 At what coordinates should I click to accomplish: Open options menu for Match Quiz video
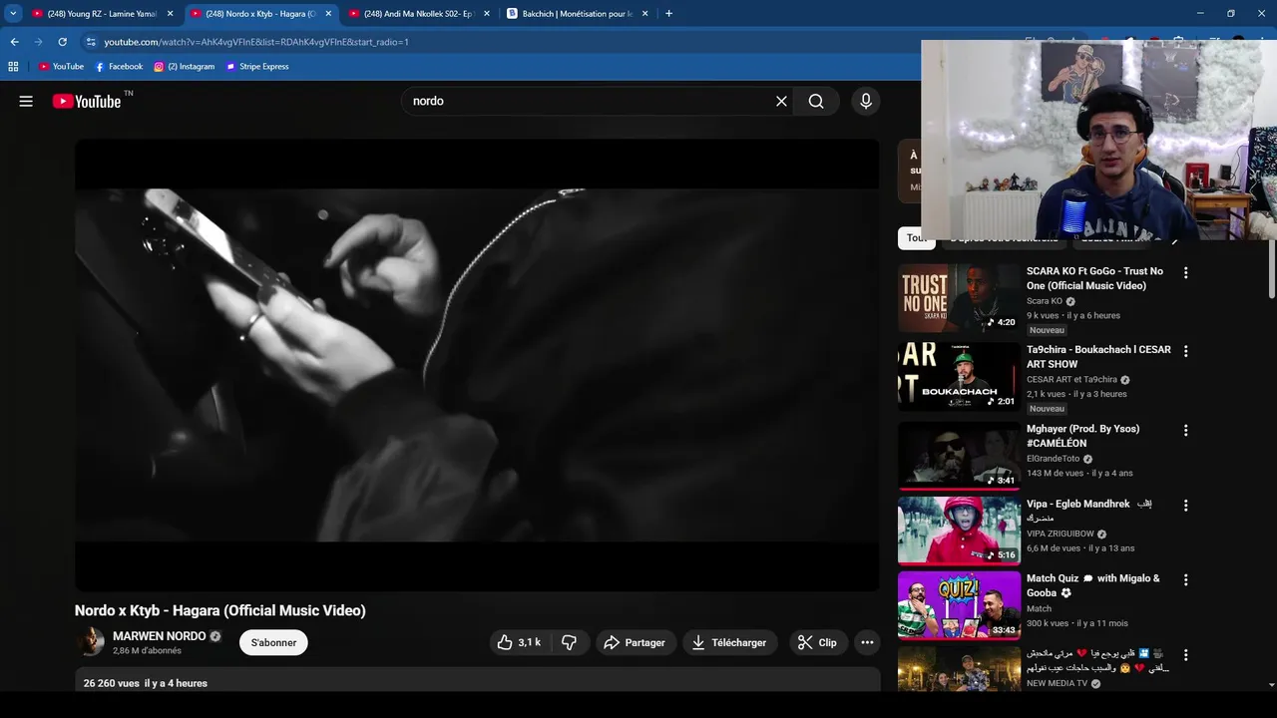[1185, 579]
